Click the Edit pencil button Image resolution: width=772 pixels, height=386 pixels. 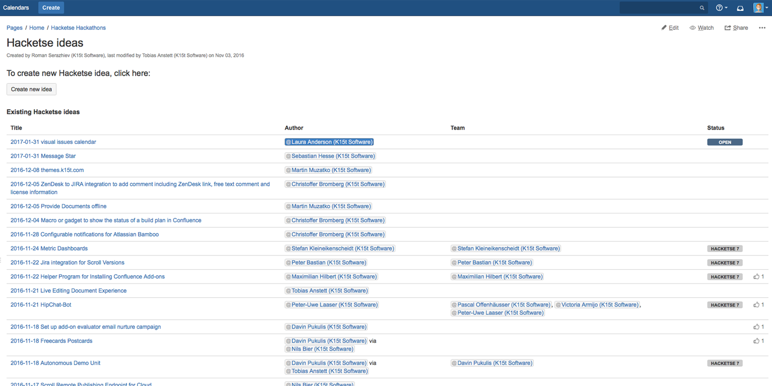coord(670,28)
